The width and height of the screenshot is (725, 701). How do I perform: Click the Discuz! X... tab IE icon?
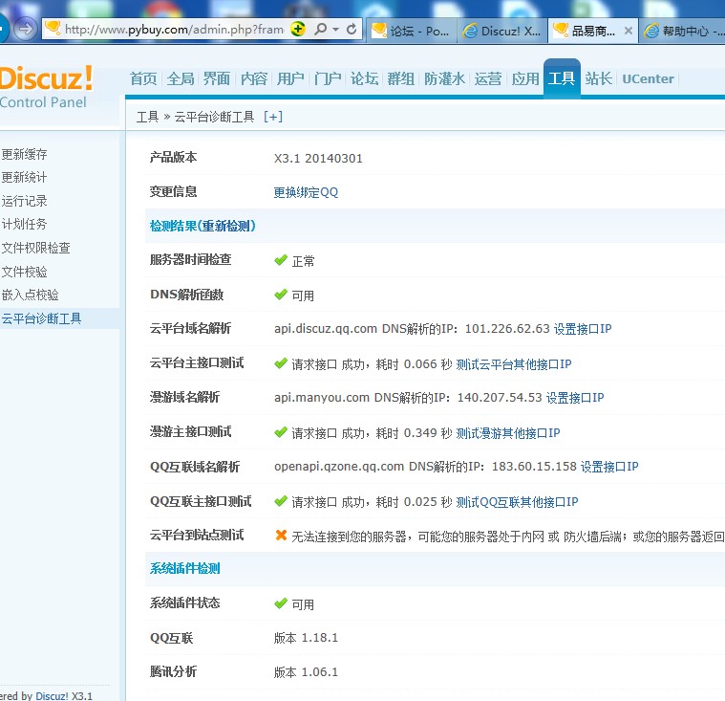[470, 31]
